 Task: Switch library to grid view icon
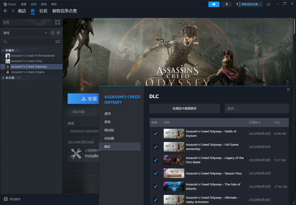tap(58, 22)
